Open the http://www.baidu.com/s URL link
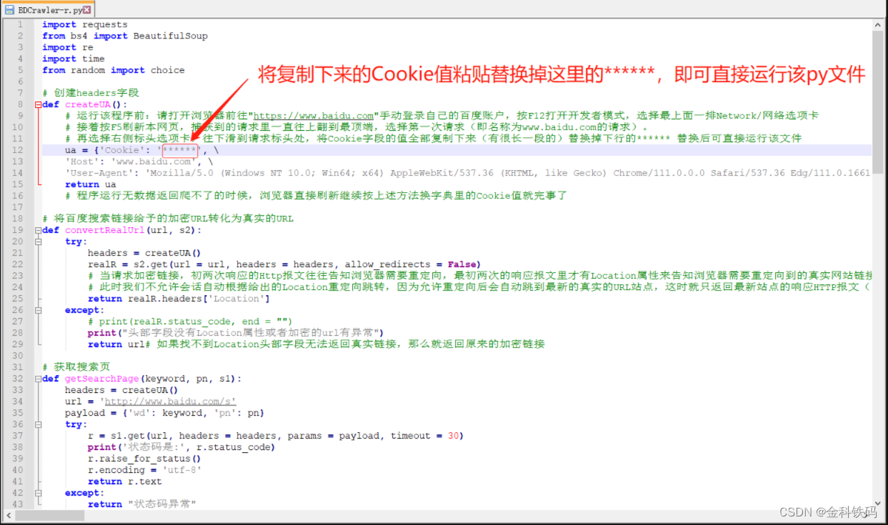This screenshot has height=525, width=888. (x=171, y=401)
